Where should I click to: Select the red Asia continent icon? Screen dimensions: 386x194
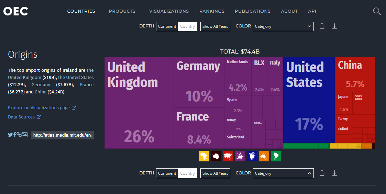(228, 156)
